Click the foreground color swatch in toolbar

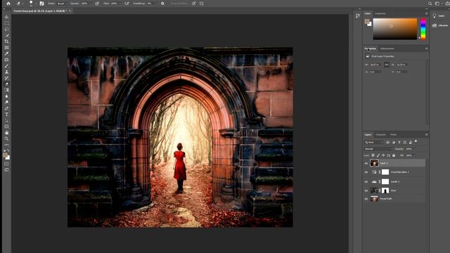[5, 155]
